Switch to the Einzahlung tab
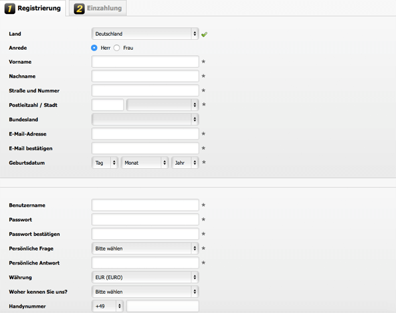The image size is (396, 313). coord(98,9)
